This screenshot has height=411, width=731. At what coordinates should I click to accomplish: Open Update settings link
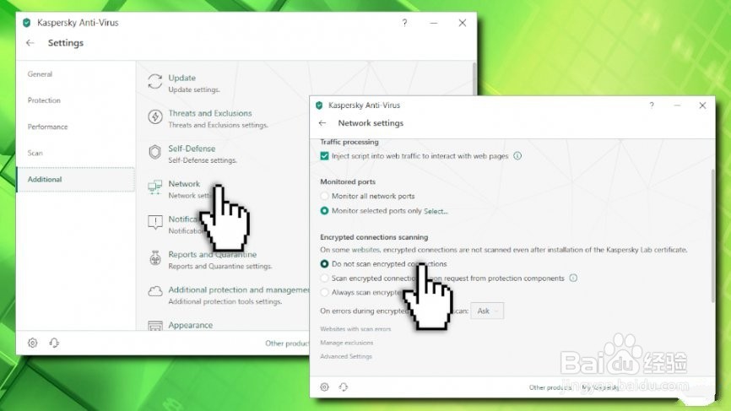181,78
